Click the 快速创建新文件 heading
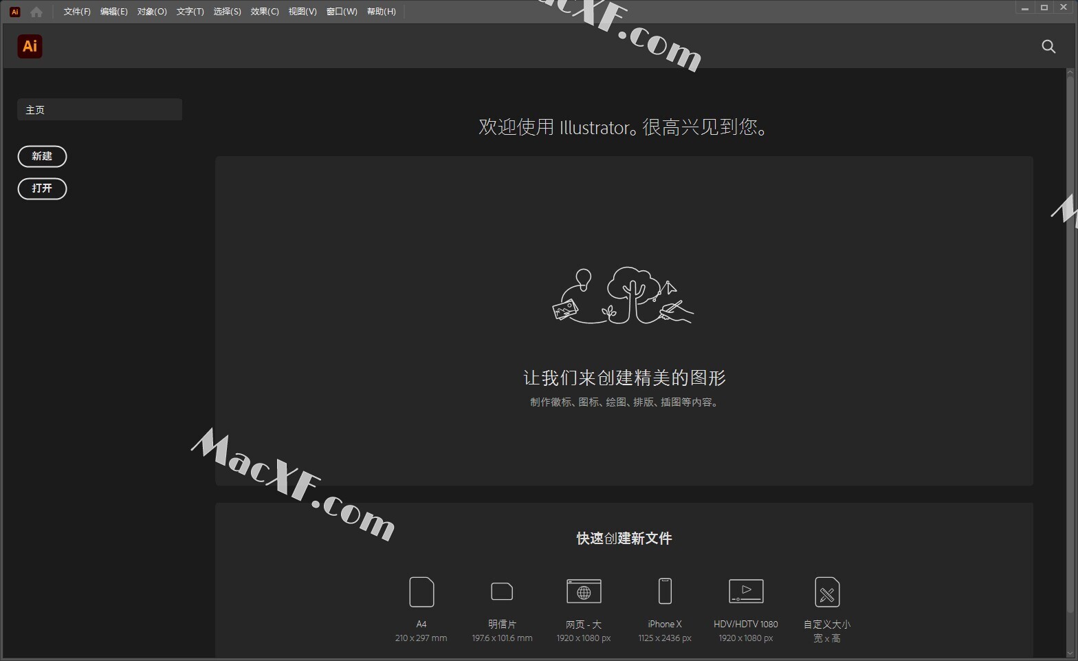The image size is (1078, 661). (x=624, y=539)
